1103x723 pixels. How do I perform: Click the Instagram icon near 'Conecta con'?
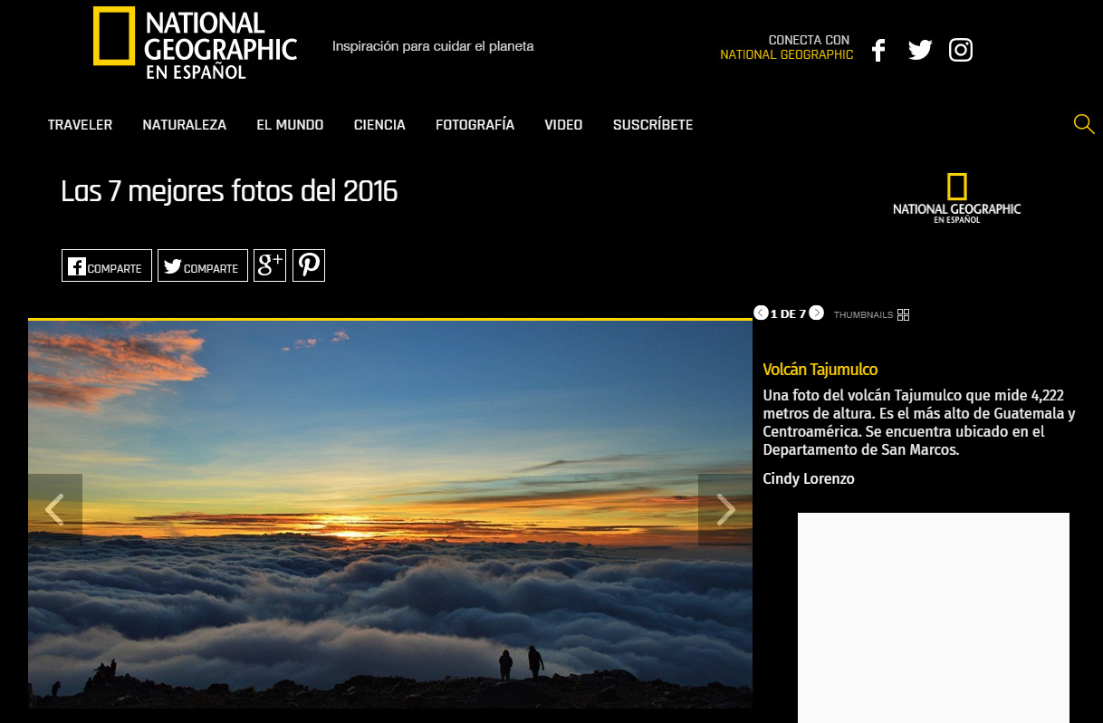[960, 50]
